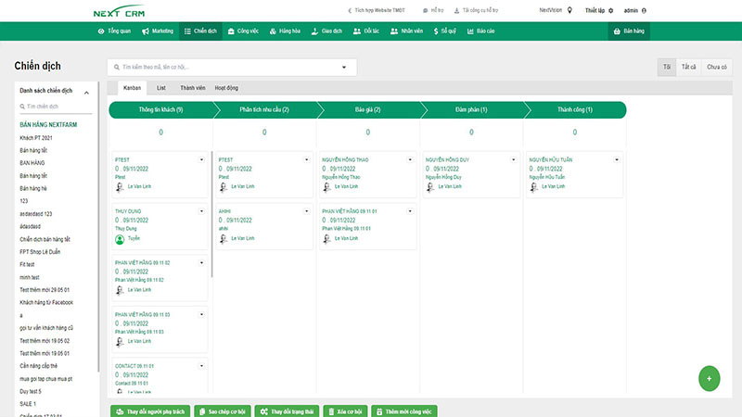This screenshot has width=742, height=417.
Task: Switch to the List tab
Action: pyautogui.click(x=160, y=87)
